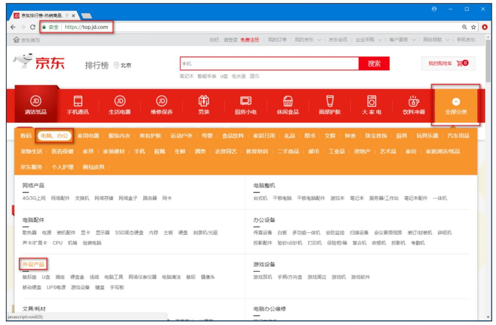Close the 京东排行榜 browser tab

pos(73,16)
